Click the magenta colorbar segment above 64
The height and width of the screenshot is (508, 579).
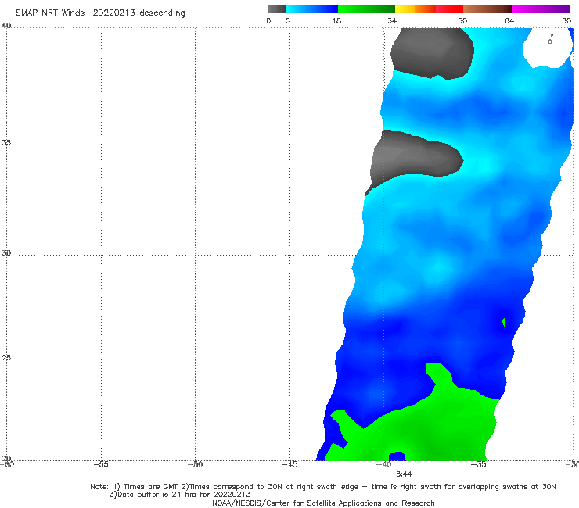[541, 9]
